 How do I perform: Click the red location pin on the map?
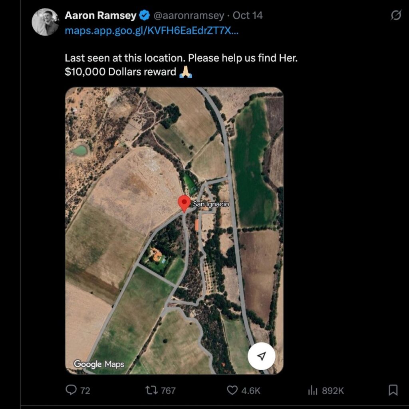pyautogui.click(x=184, y=203)
